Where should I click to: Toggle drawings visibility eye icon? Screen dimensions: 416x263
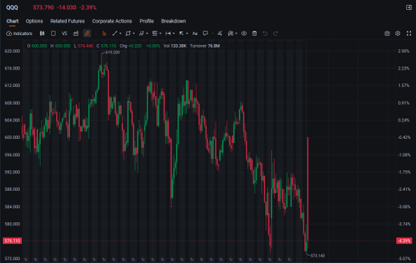[x=244, y=34]
